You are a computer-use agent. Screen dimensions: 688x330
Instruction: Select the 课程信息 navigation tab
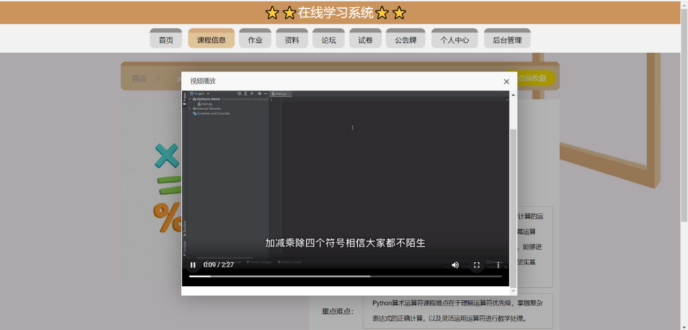pos(211,40)
